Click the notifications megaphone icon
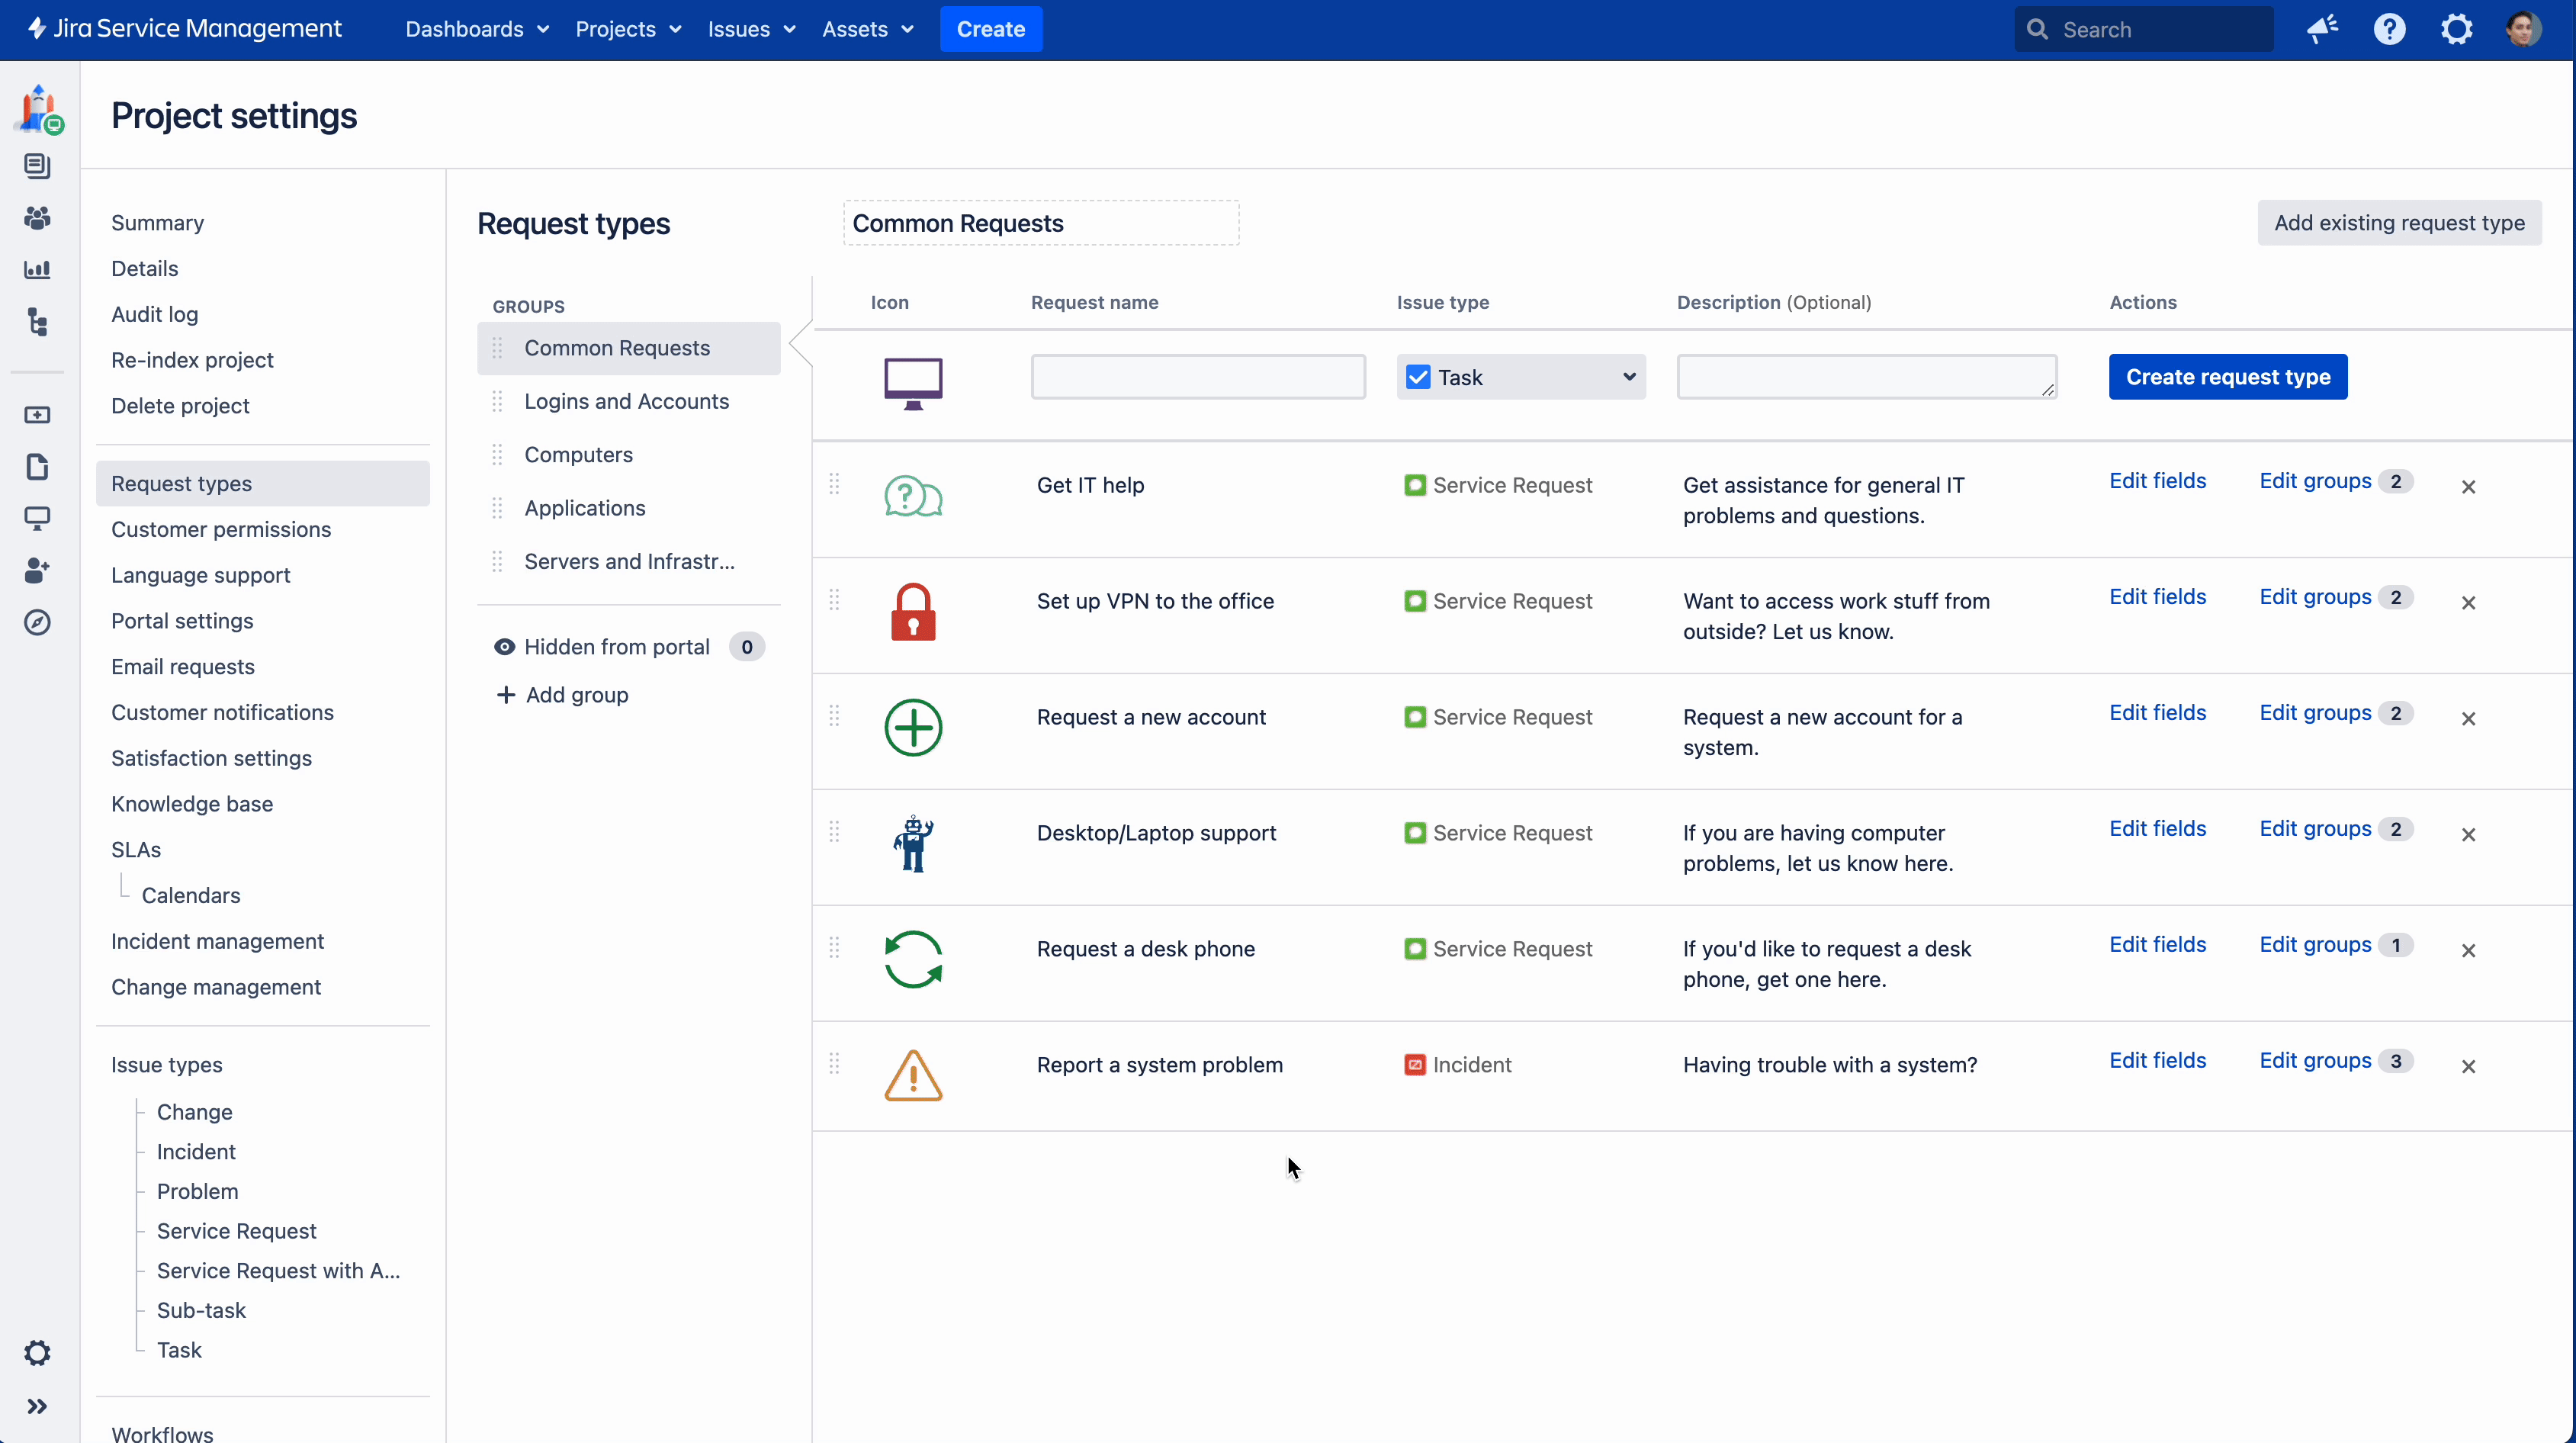Screen dimensions: 2576x1443 tap(2322, 29)
